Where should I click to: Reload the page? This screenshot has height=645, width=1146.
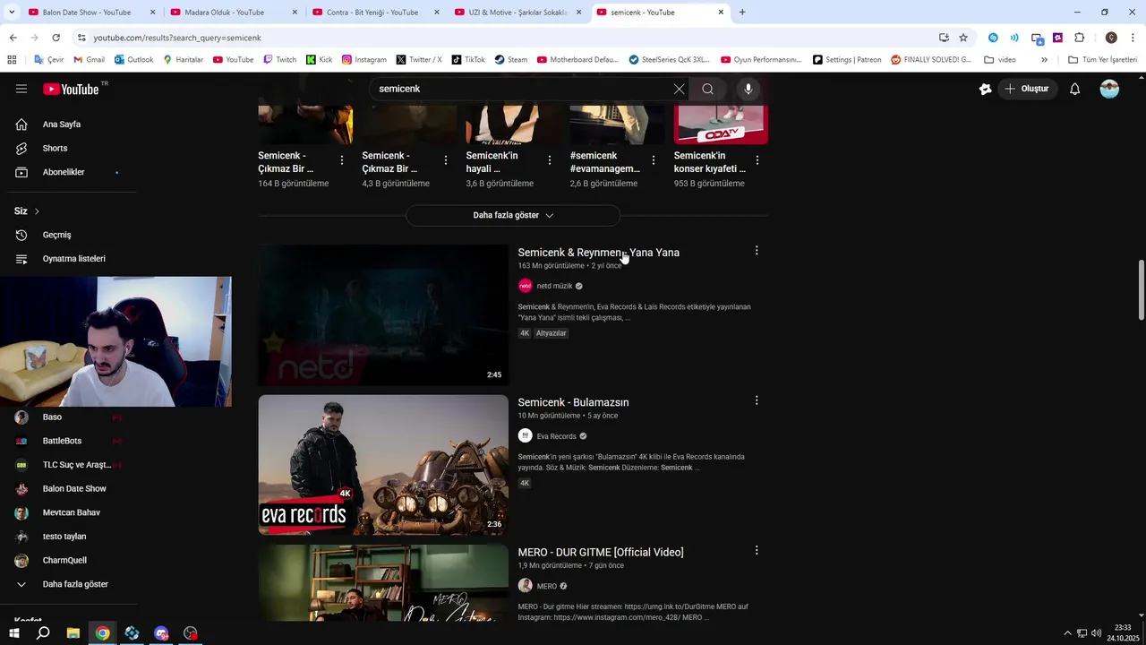pos(56,38)
